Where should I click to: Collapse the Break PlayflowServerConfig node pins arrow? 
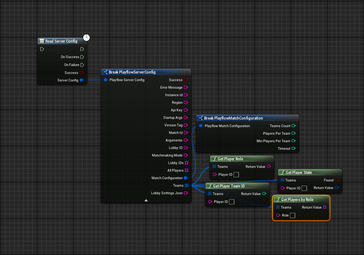[146, 200]
